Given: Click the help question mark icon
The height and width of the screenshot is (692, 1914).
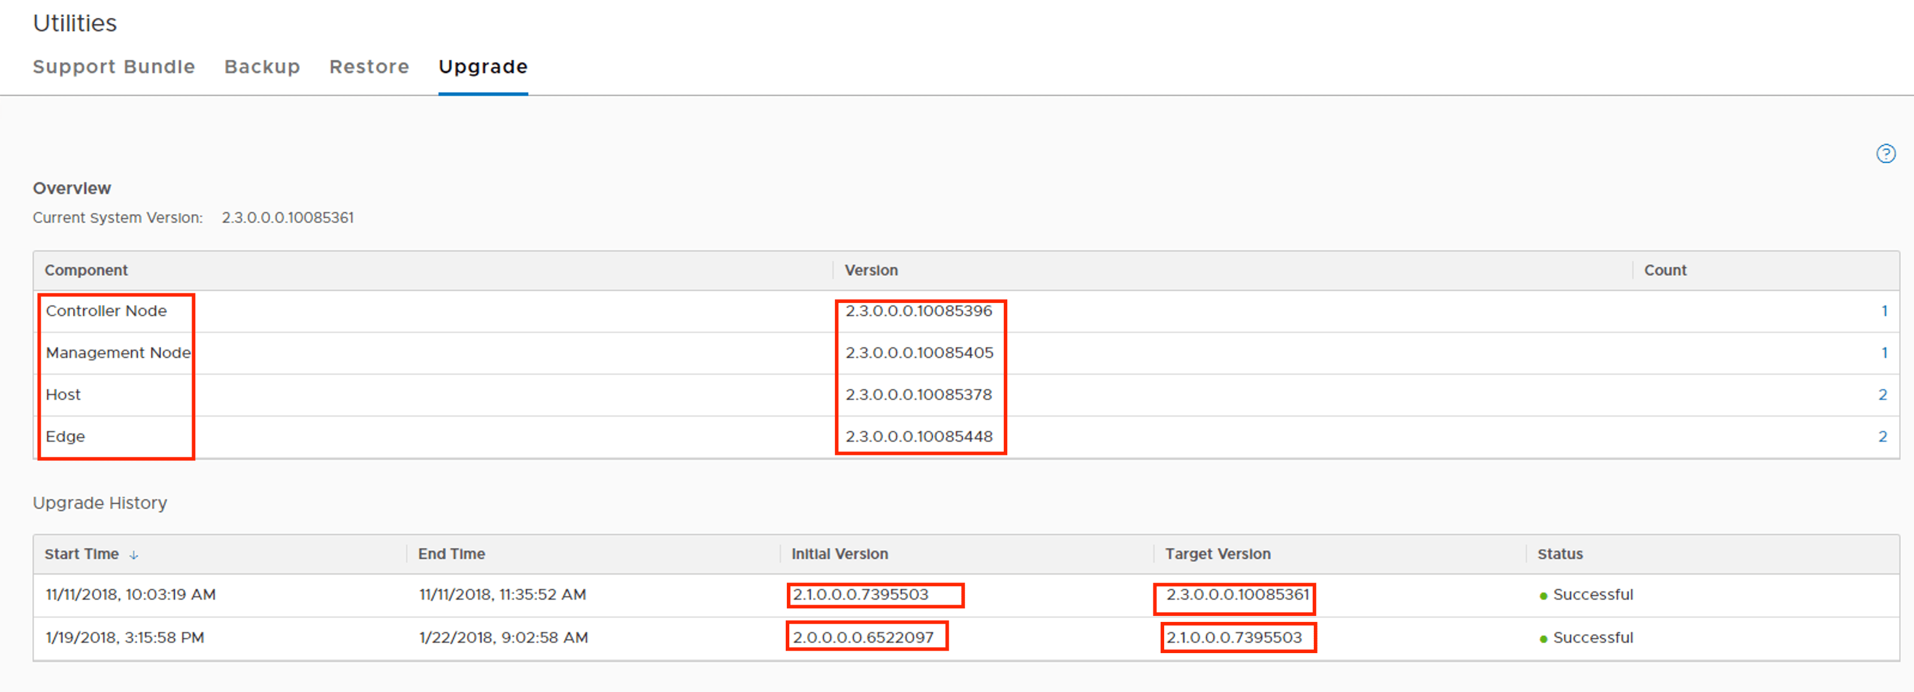Looking at the screenshot, I should tap(1886, 154).
